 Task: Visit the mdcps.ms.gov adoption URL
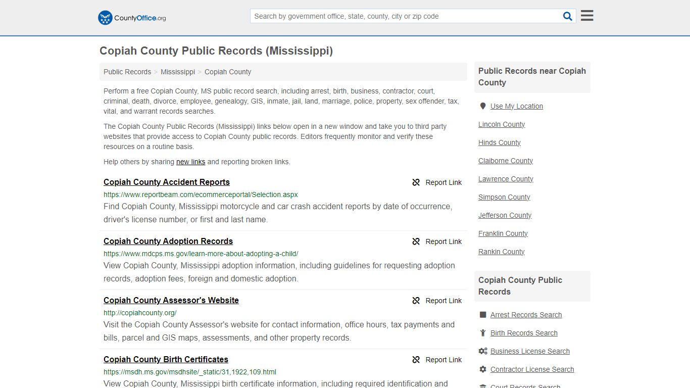point(201,254)
